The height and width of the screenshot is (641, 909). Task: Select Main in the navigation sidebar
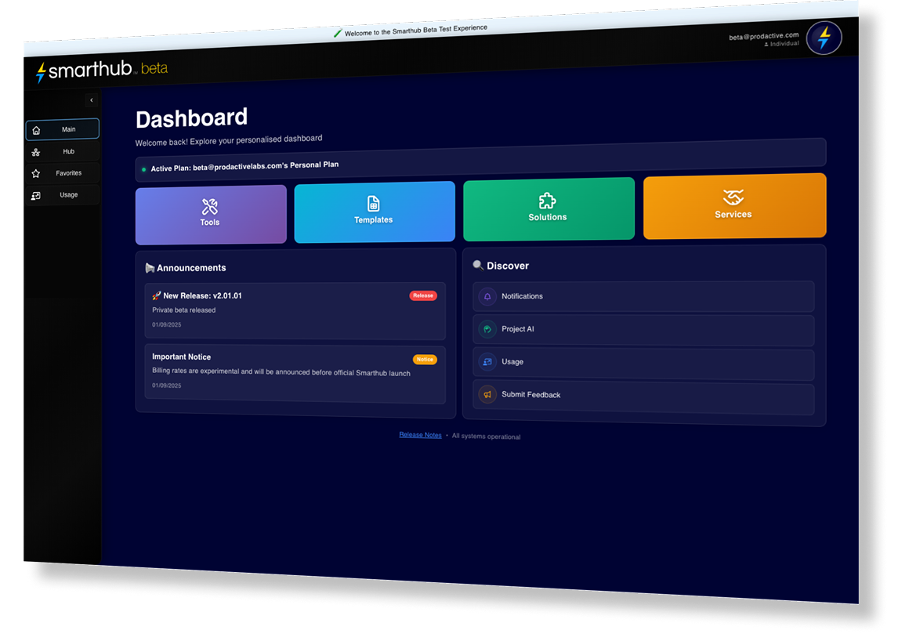62,129
